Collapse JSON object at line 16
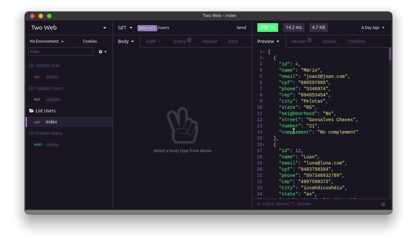Screen dimensions: 417x242 [x=264, y=145]
